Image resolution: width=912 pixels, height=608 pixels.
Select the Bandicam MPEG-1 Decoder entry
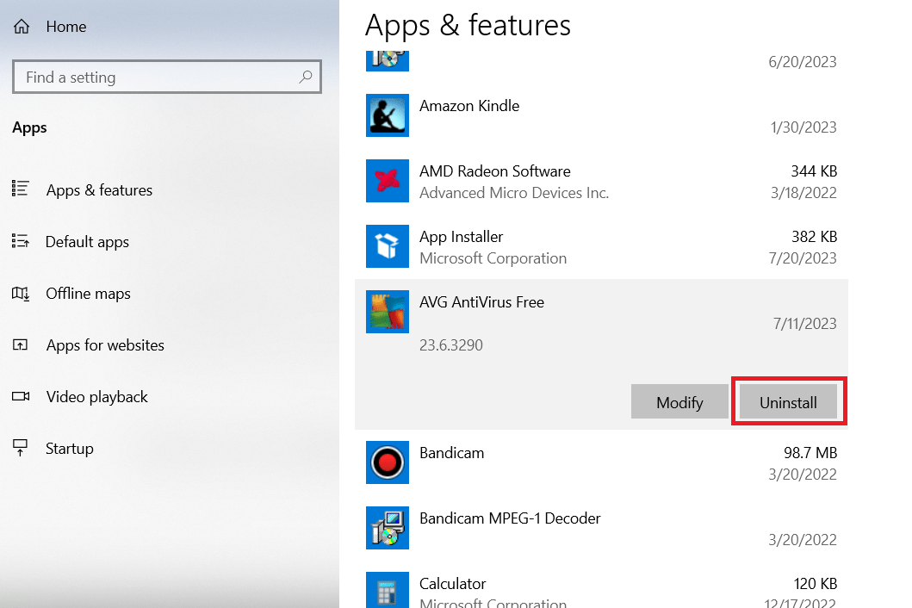pyautogui.click(x=601, y=528)
